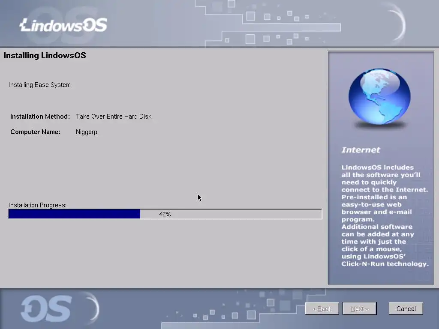
Task: Click the LindowsOS logo in header
Action: click(63, 25)
